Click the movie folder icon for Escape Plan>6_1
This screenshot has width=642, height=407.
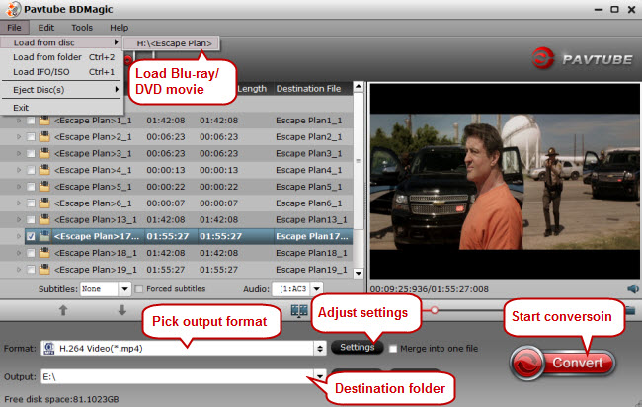click(x=44, y=203)
